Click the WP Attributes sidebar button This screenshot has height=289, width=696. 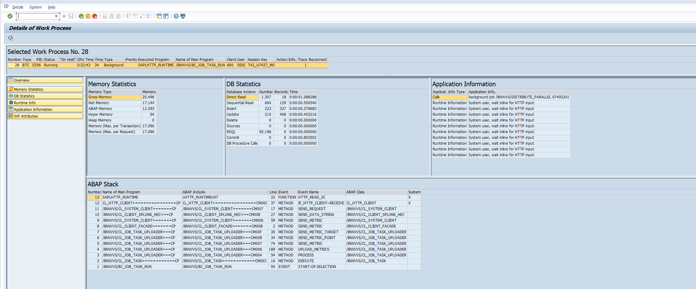coord(45,116)
